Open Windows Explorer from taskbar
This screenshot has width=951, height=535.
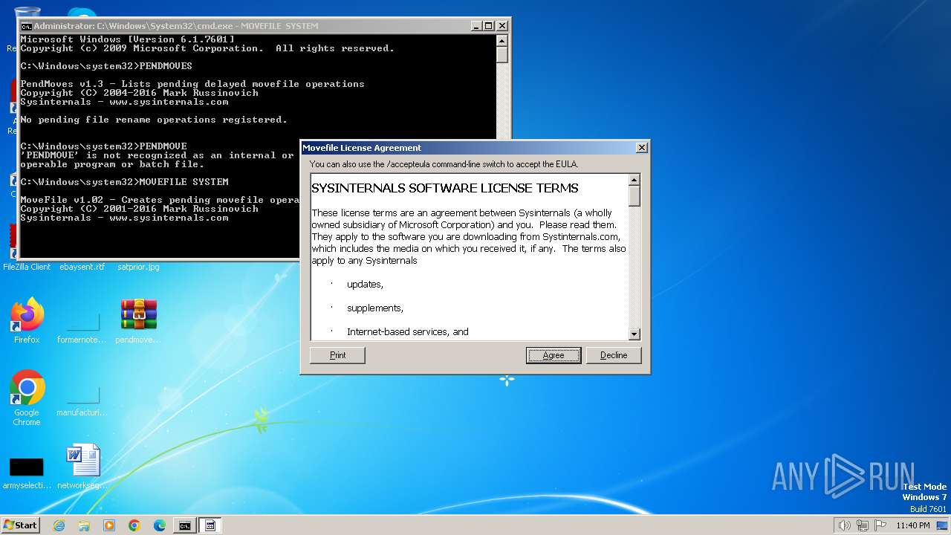click(84, 525)
